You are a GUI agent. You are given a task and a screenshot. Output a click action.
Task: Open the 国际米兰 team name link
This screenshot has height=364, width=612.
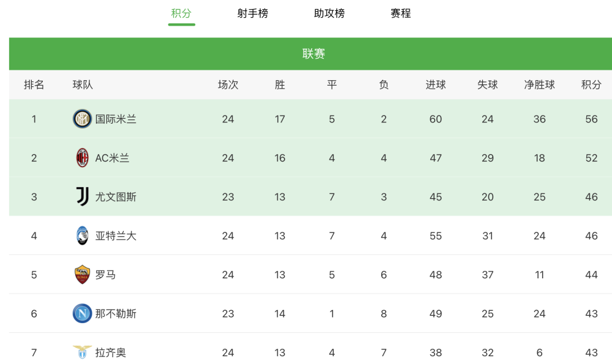tap(116, 119)
